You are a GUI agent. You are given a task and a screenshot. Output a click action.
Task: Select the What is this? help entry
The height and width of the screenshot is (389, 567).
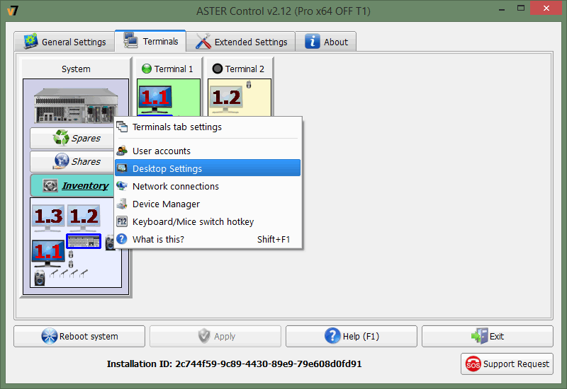(208, 239)
